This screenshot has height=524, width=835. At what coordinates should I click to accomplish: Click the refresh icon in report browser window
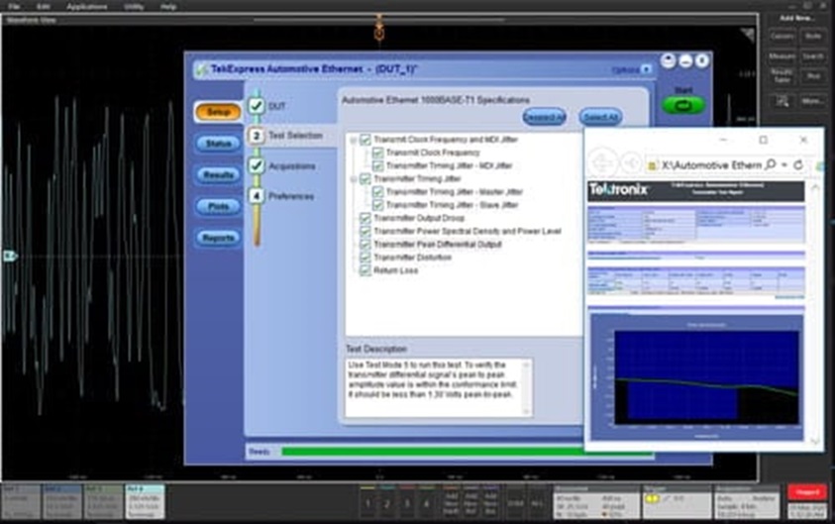797,165
